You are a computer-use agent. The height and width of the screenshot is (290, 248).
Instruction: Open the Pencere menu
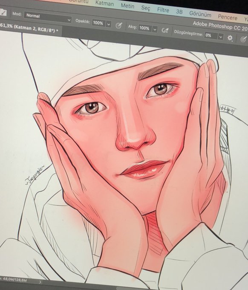click(x=228, y=17)
